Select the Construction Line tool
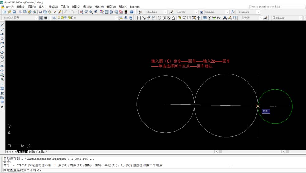This screenshot has width=306, height=173. [x=2, y=30]
